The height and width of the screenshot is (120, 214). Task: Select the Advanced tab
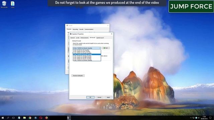pyautogui.click(x=92, y=38)
